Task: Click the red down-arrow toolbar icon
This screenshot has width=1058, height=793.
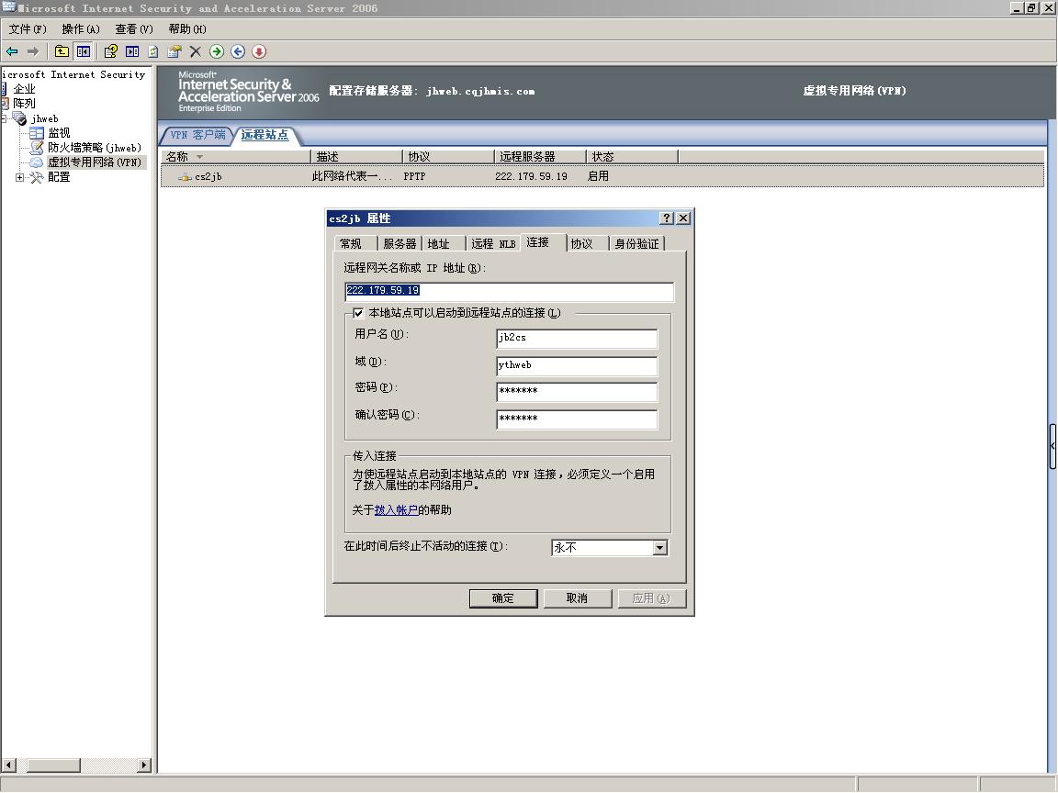Action: tap(259, 51)
